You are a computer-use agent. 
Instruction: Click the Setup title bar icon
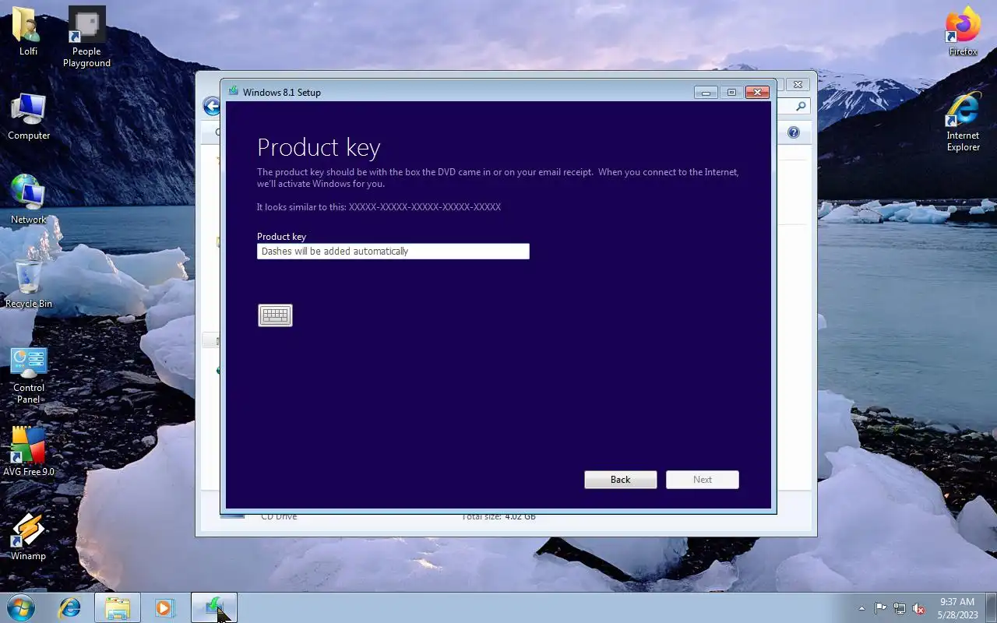[233, 91]
